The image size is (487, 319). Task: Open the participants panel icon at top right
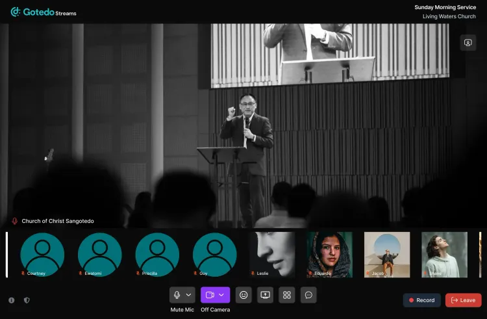468,43
